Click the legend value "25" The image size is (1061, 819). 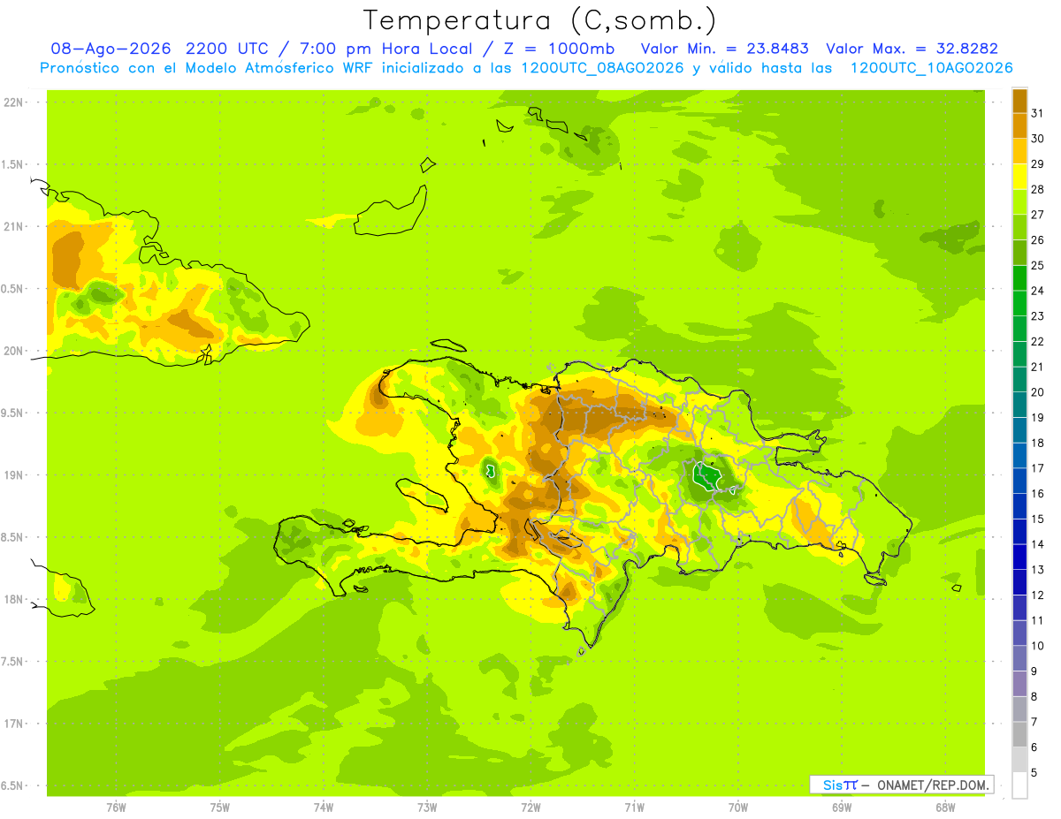tap(1038, 265)
